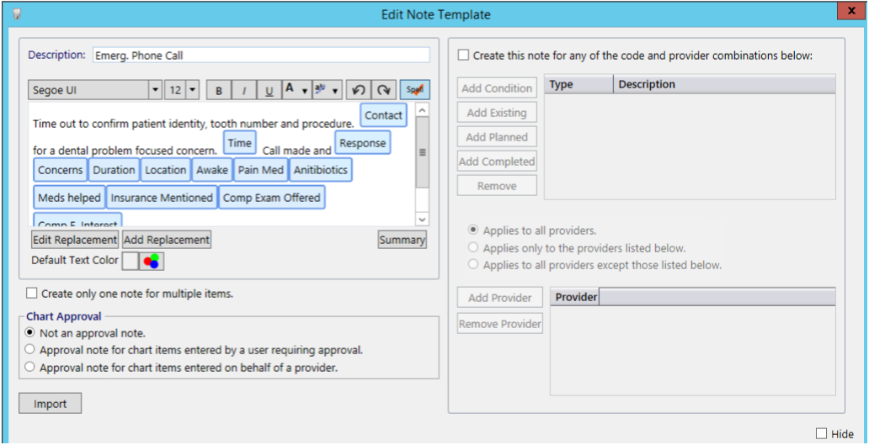869x445 pixels.
Task: Click the Remove Provider button
Action: point(500,324)
